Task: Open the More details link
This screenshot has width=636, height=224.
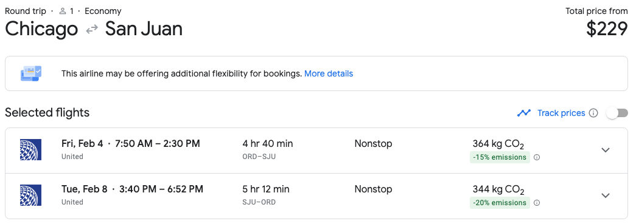Action: (x=329, y=73)
